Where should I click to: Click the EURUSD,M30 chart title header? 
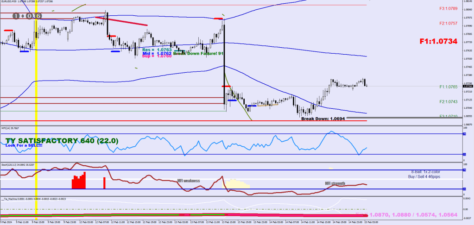click(x=13, y=2)
